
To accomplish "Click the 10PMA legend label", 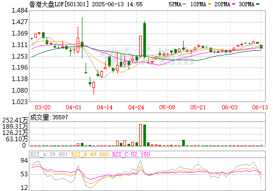I will pos(198,4).
